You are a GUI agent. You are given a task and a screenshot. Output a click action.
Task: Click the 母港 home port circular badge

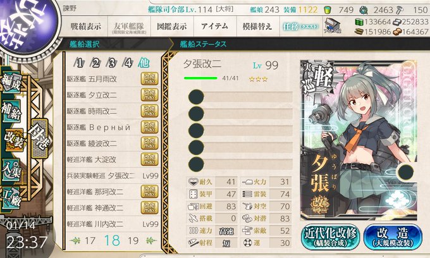[40, 138]
